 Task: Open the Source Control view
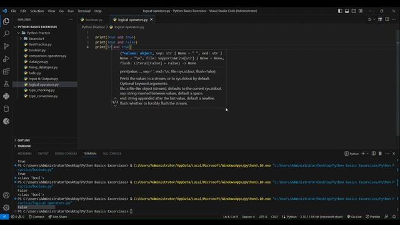click(6, 46)
